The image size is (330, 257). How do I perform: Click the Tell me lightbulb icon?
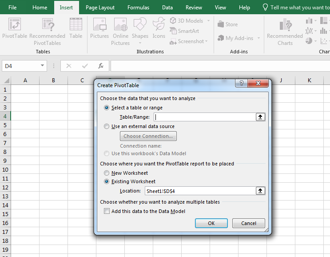click(265, 8)
